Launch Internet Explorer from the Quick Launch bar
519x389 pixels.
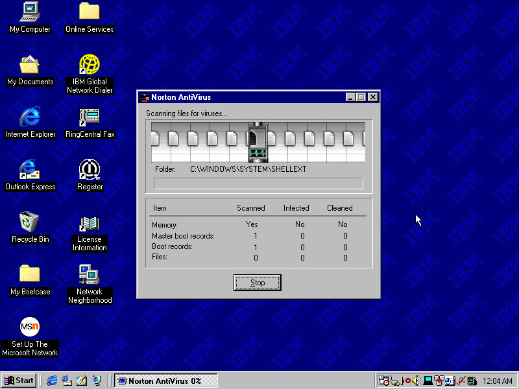coord(52,381)
